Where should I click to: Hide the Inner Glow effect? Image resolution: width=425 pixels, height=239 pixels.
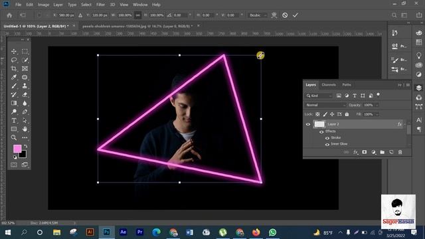click(327, 145)
